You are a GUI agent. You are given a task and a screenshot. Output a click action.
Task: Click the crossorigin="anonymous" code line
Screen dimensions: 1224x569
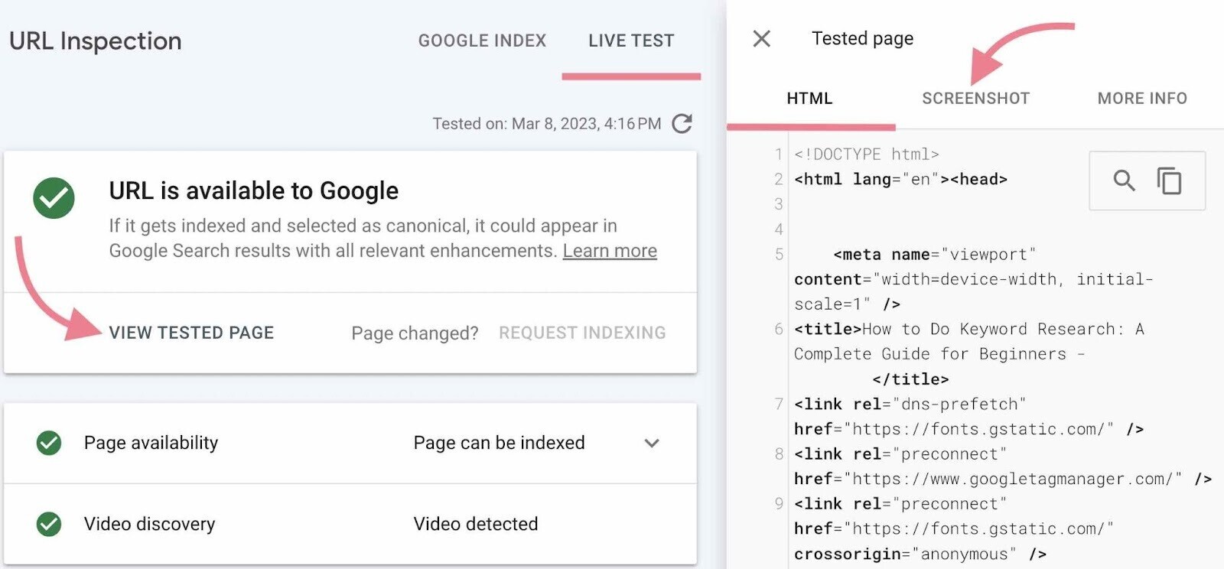920,554
